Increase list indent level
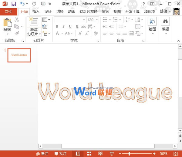This screenshot has width=182, height=157. (x=112, y=27)
